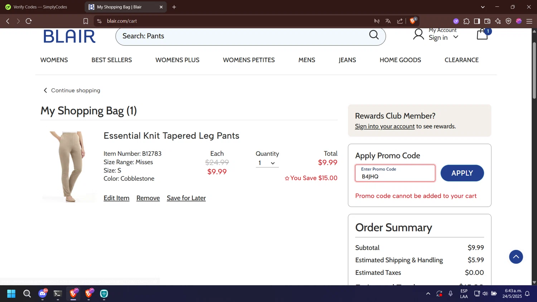
Task: Open the Brave VPN shield icon
Action: 508,21
